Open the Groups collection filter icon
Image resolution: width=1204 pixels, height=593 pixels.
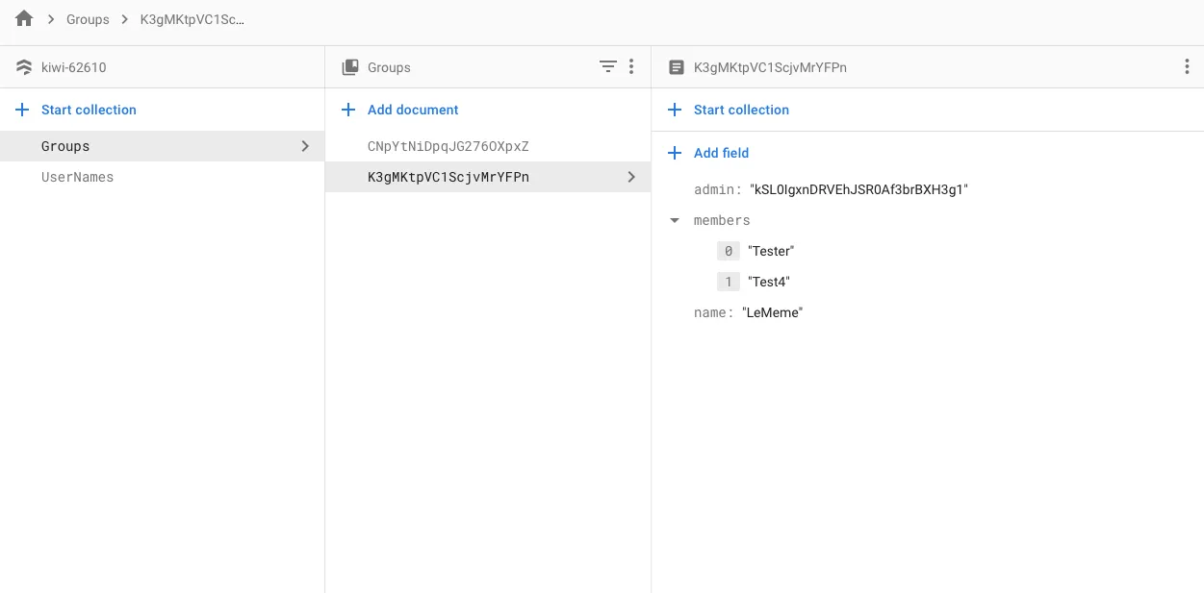[x=607, y=66]
